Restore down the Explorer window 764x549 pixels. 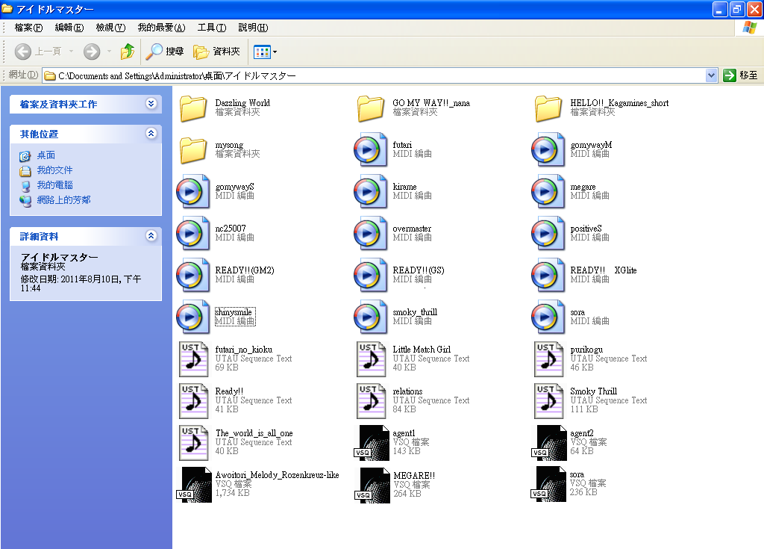click(737, 9)
